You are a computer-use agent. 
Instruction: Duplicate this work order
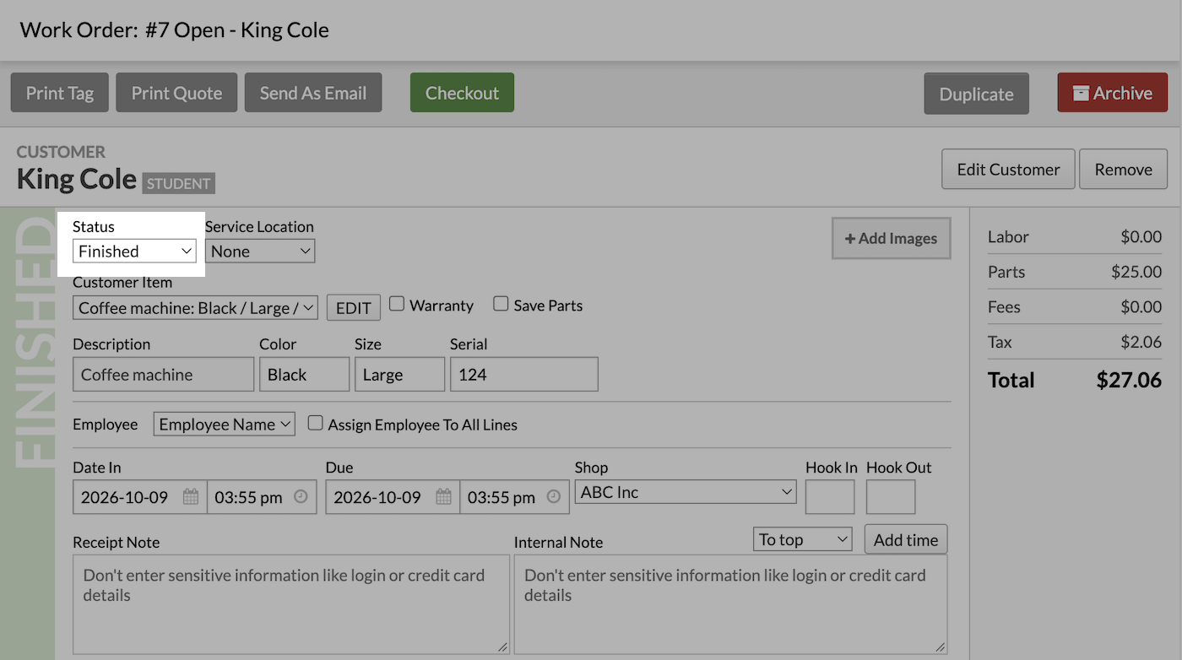pos(977,94)
